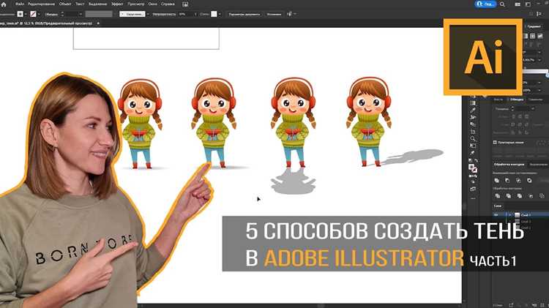Viewport: 549px width, 308px height.
Task: Open the Выделение menu
Action: pos(97,4)
